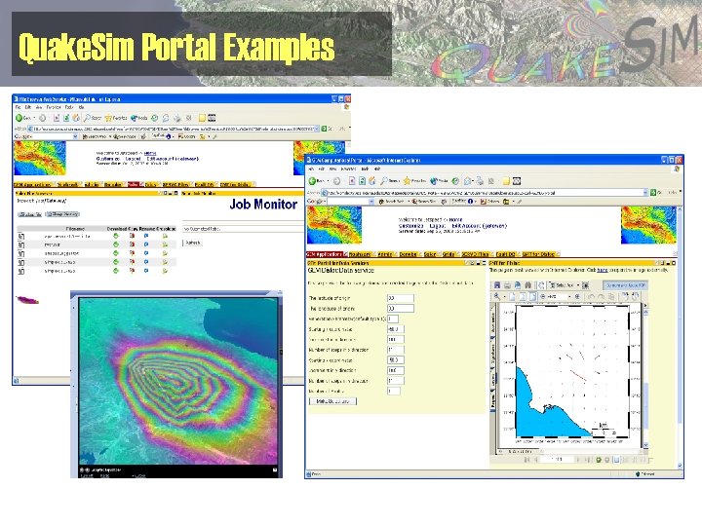Go to first page in PDF viewer
Image resolution: width=702 pixels, height=526 pixels.
coord(526,460)
